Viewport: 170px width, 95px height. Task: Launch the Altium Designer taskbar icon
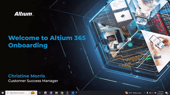(x=67, y=93)
